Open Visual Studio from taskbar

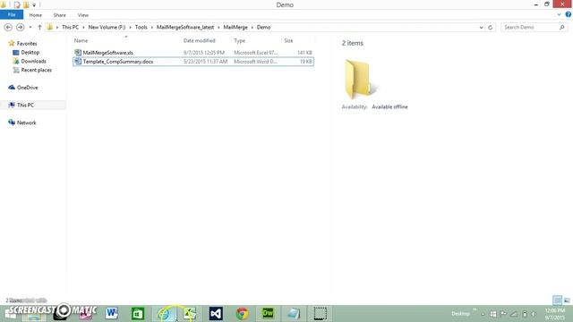[216, 313]
